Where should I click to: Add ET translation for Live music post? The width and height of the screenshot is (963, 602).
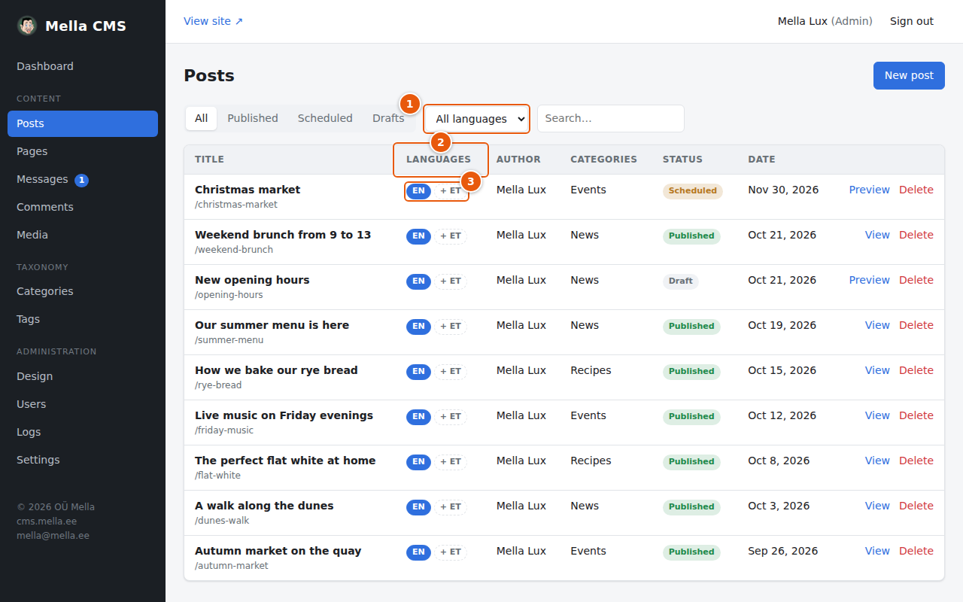(x=451, y=417)
